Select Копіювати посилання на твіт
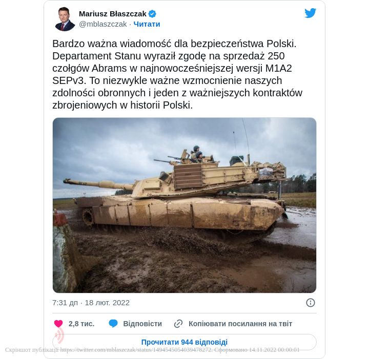Screen dimensions: 369x359 [x=240, y=324]
